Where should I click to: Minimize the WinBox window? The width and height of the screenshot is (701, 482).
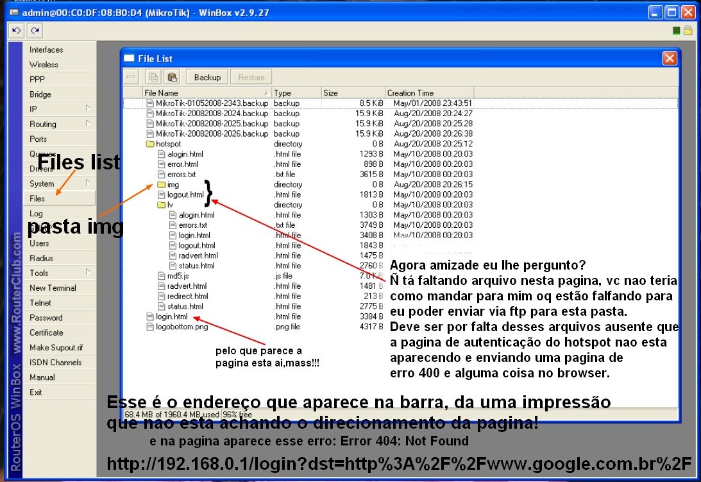pyautogui.click(x=655, y=13)
